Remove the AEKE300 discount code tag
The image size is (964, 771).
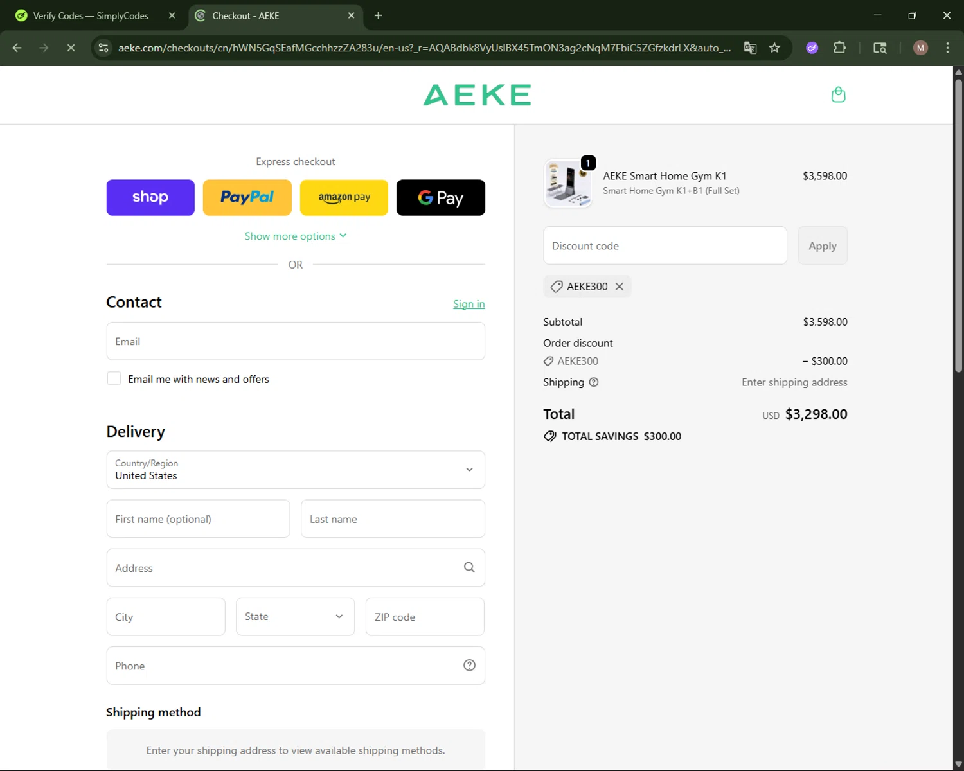pyautogui.click(x=619, y=287)
